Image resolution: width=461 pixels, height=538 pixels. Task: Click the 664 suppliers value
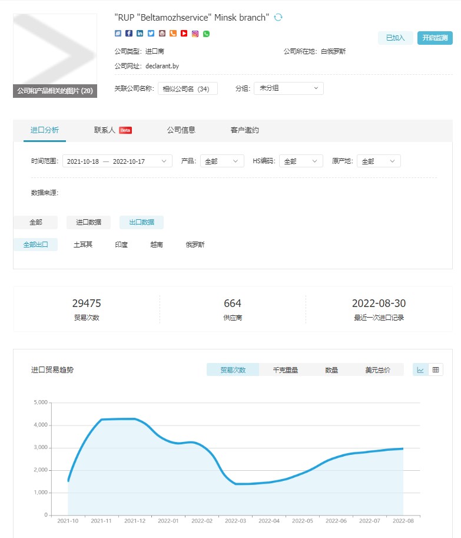[233, 303]
